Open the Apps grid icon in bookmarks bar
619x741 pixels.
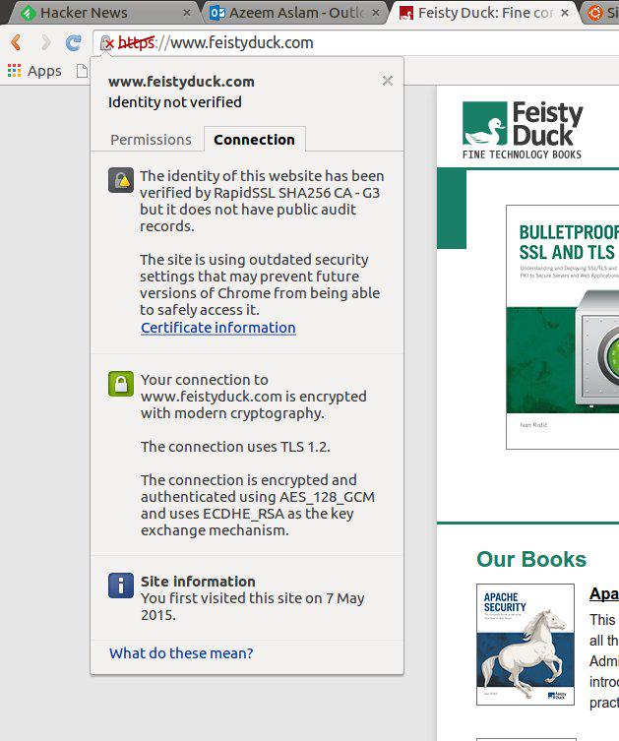pos(14,71)
